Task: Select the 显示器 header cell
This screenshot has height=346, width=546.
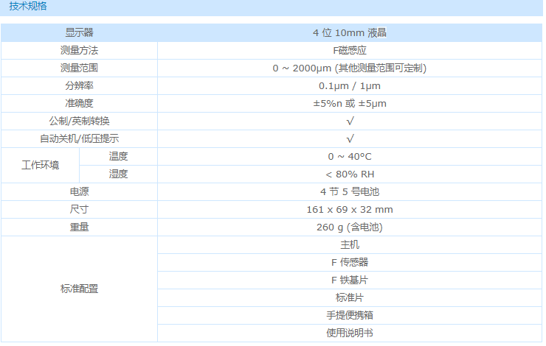Action: tap(79, 32)
